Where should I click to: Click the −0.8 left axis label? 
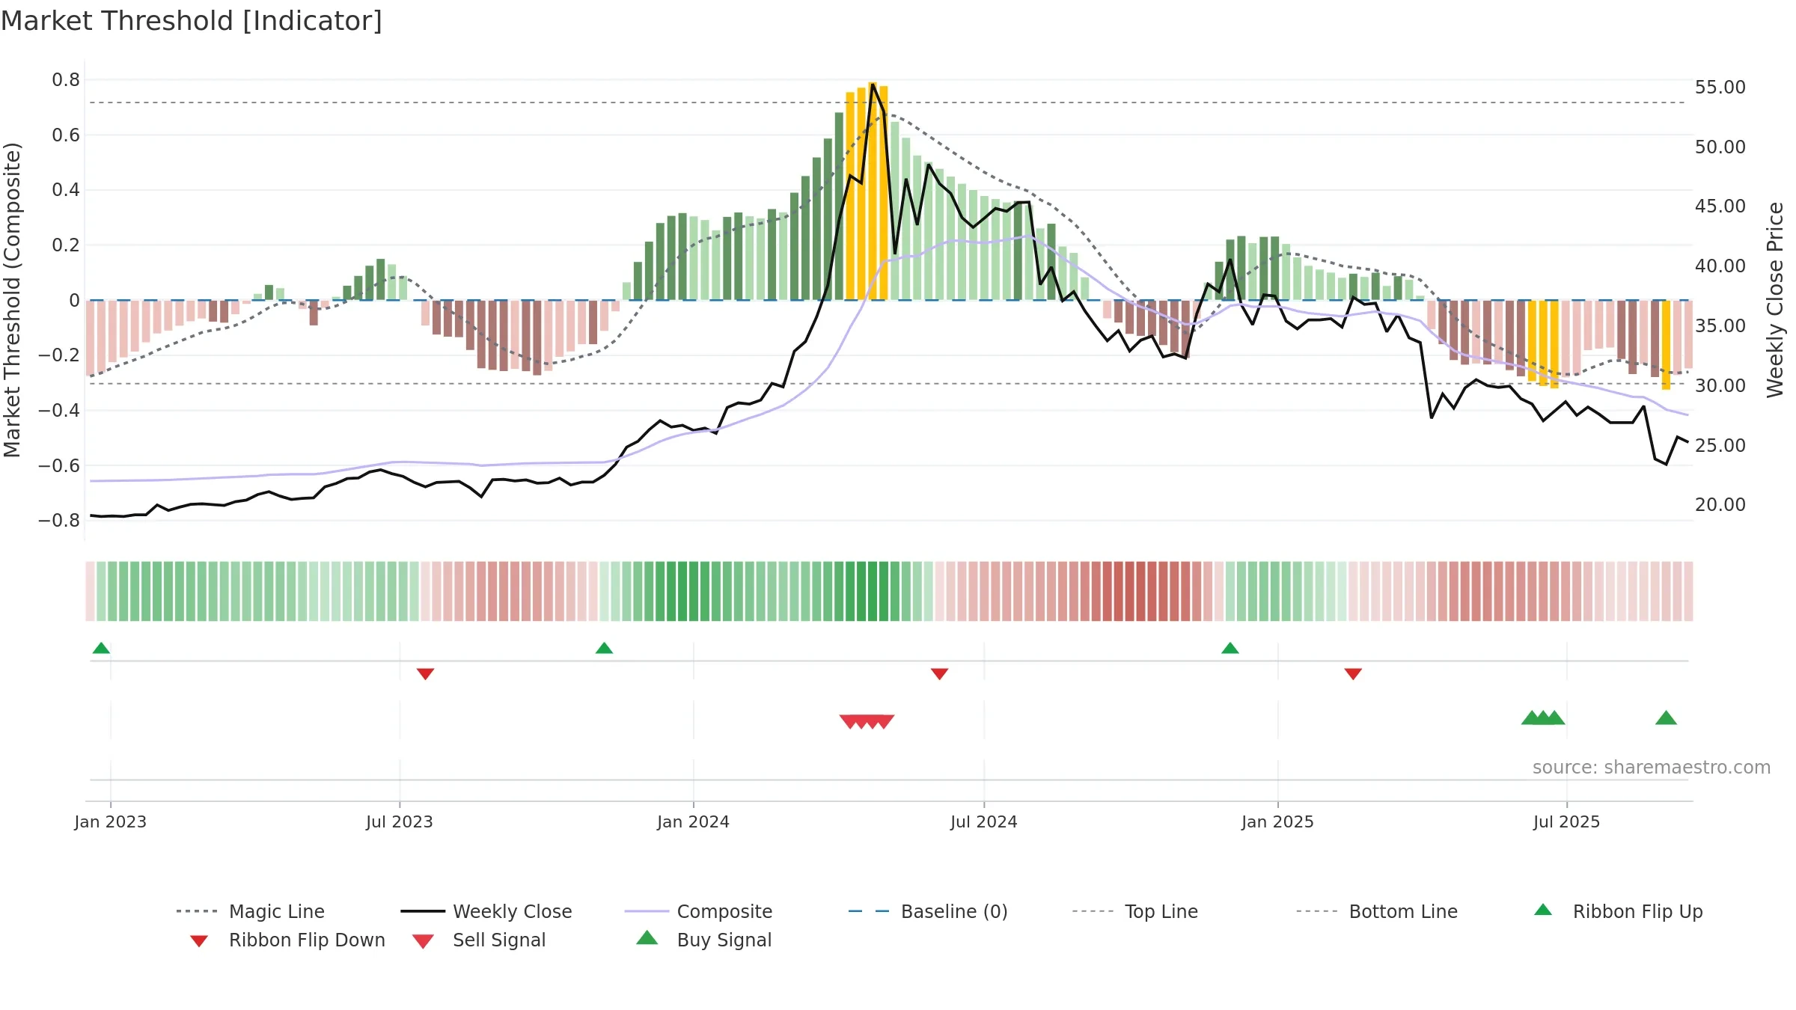[x=59, y=521]
